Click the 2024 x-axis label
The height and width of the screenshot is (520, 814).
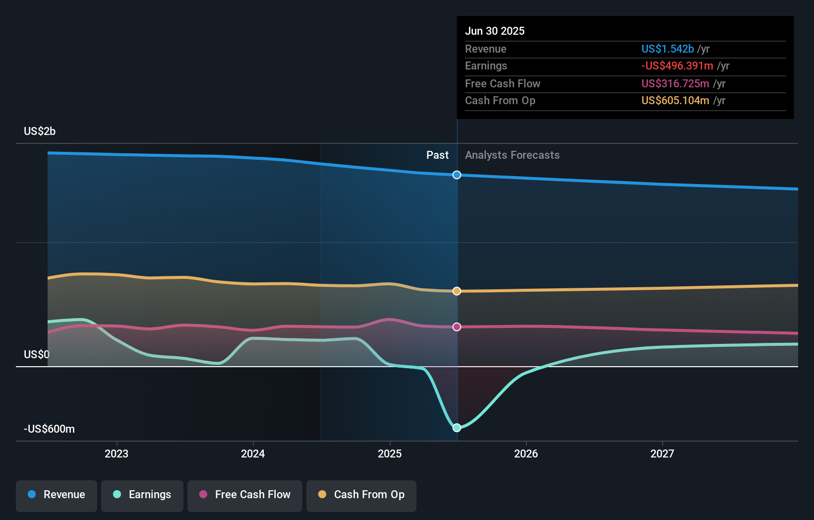(x=253, y=454)
